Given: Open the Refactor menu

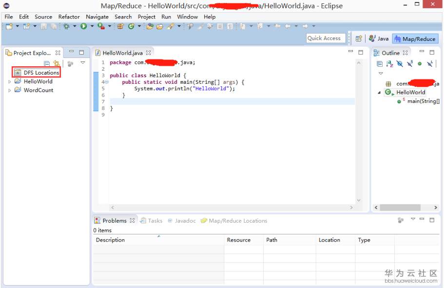Looking at the screenshot, I should tap(69, 17).
